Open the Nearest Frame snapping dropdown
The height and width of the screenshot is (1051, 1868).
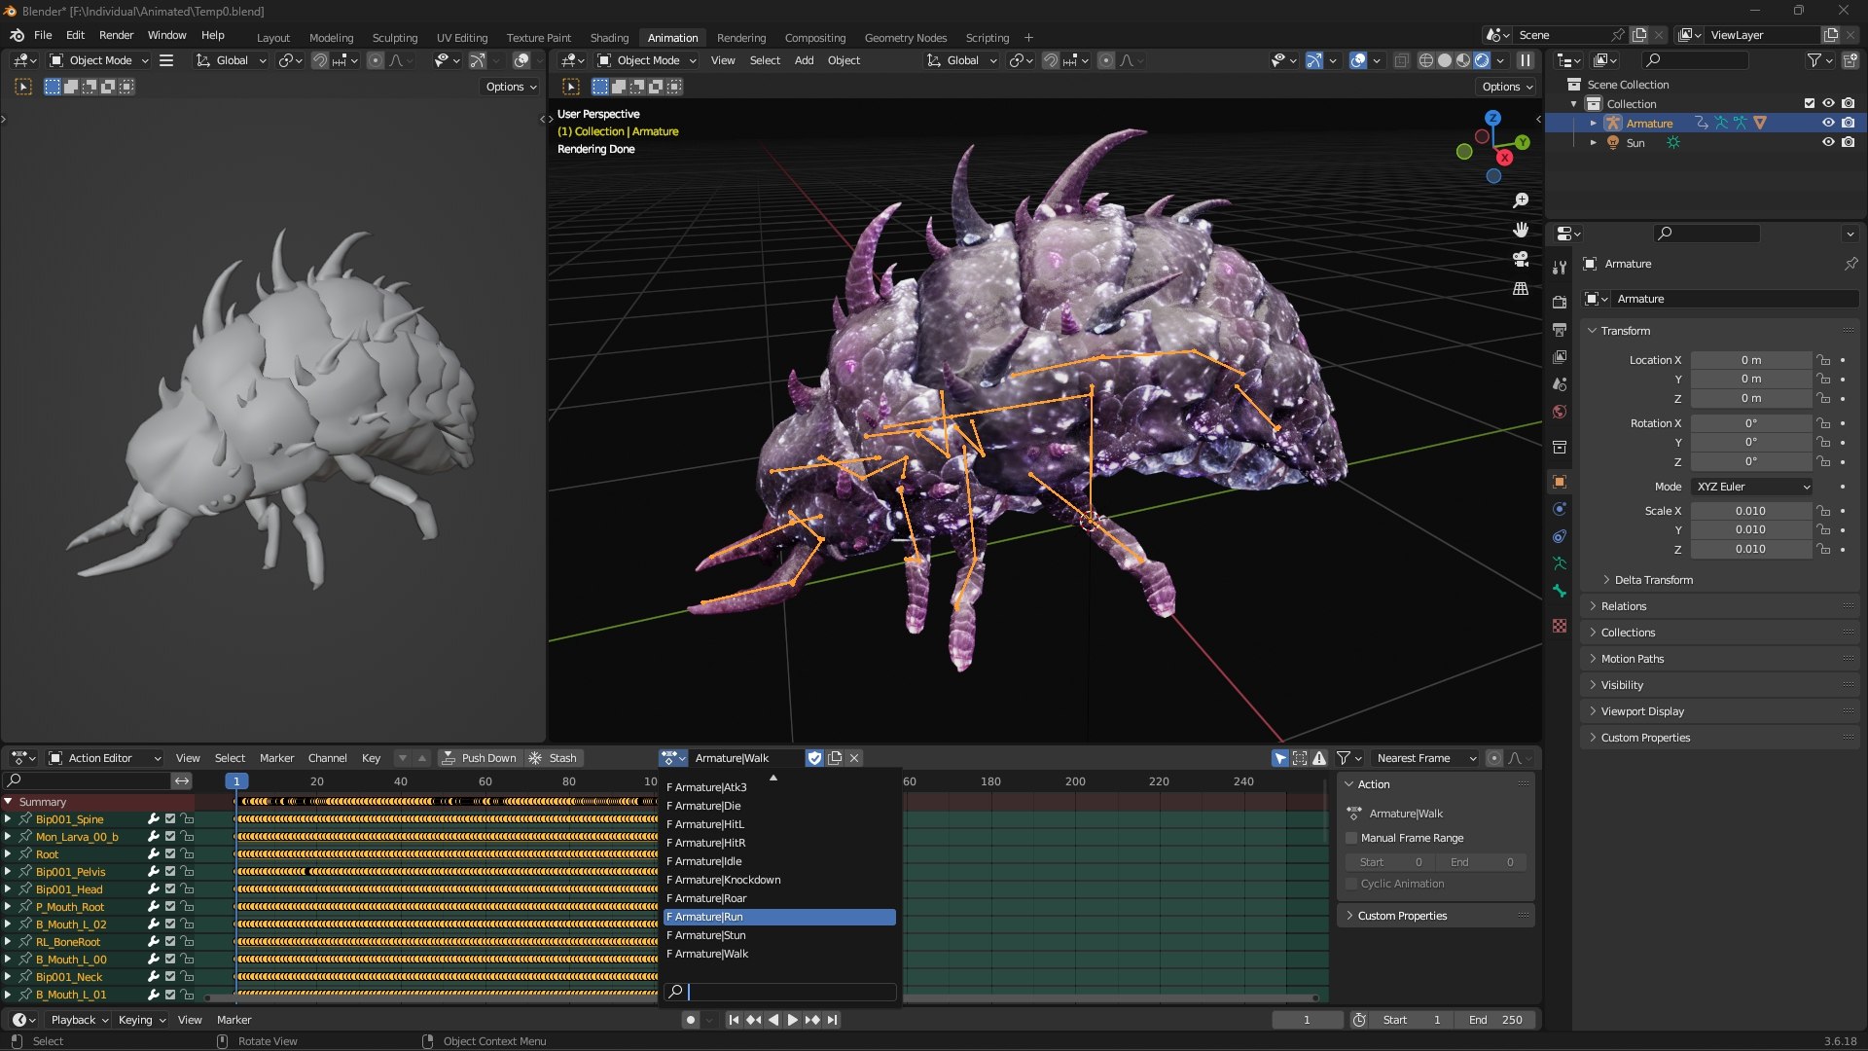click(x=1424, y=758)
